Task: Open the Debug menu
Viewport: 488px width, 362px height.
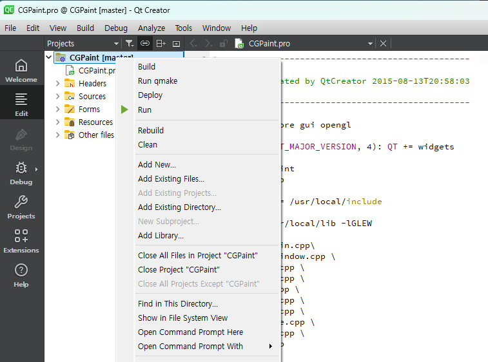Action: tap(116, 28)
